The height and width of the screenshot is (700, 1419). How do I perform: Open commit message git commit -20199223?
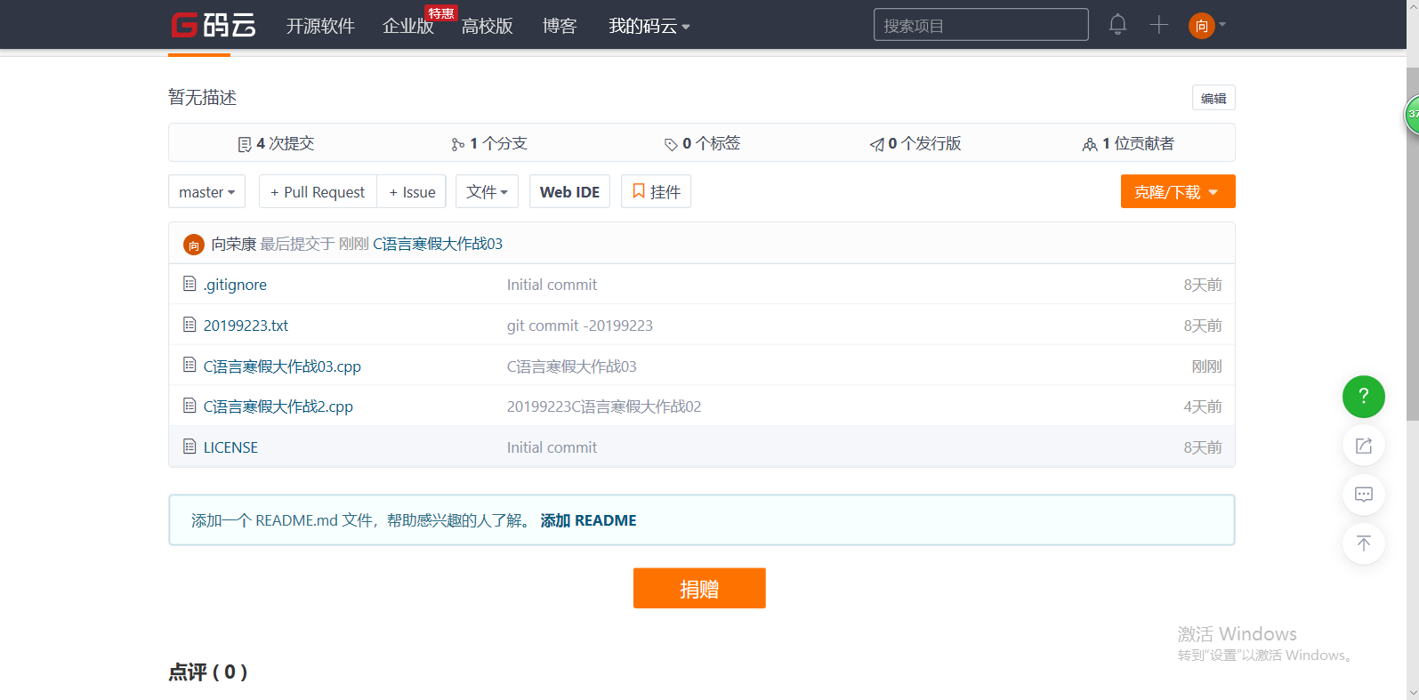[x=580, y=326]
